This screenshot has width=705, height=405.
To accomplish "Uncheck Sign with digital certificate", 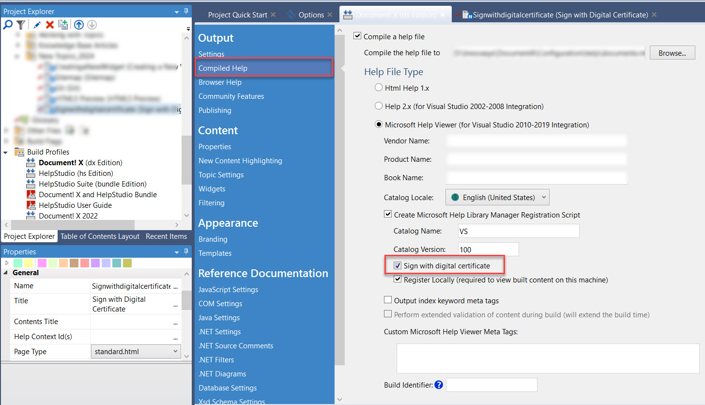I will point(398,265).
